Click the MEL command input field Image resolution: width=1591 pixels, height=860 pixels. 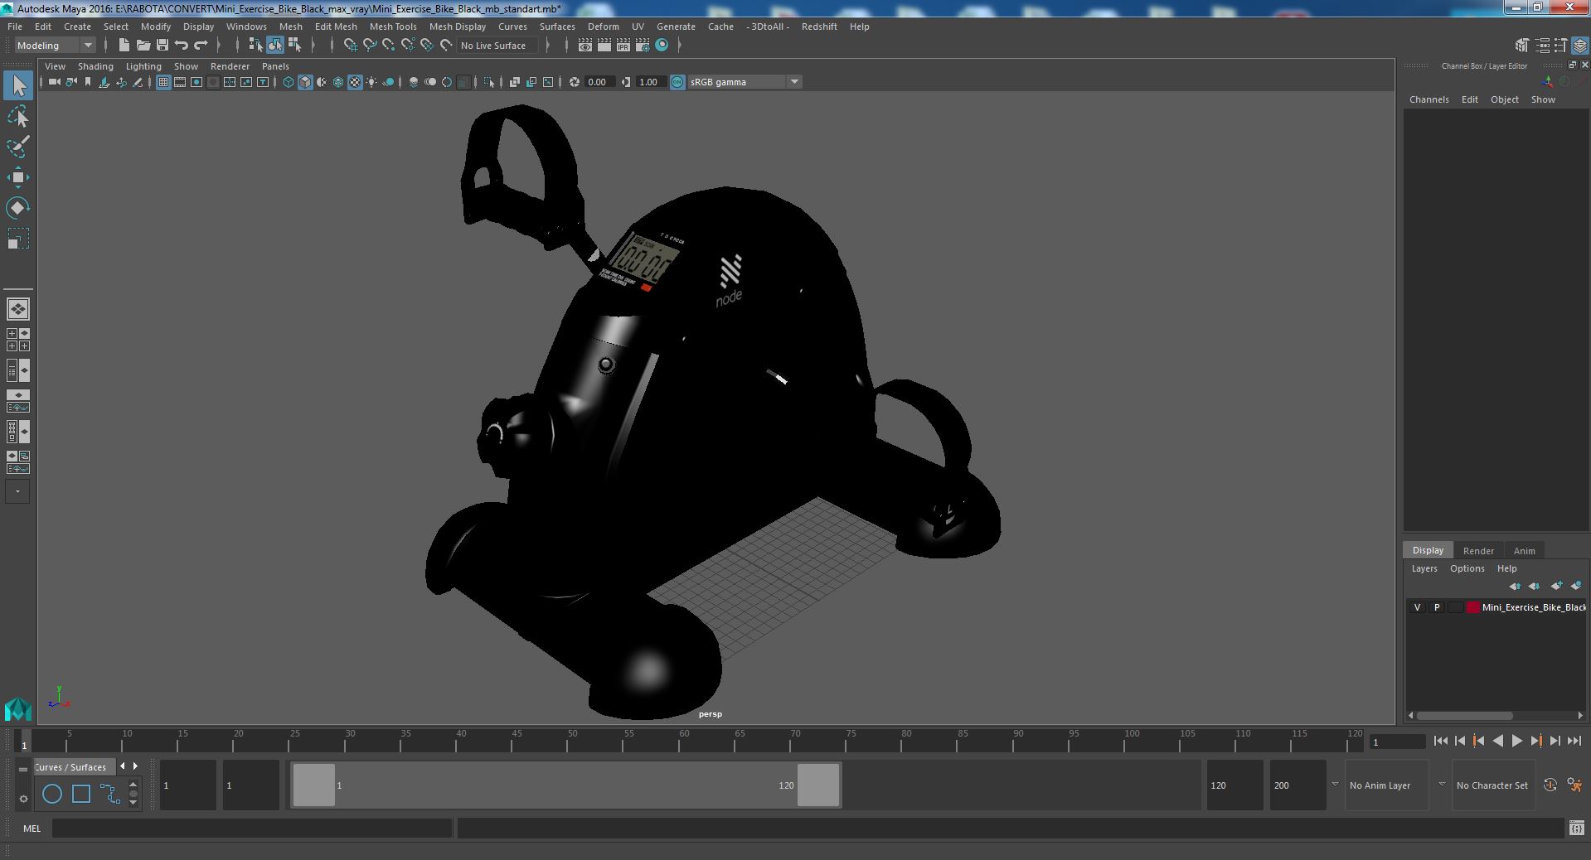[x=252, y=828]
